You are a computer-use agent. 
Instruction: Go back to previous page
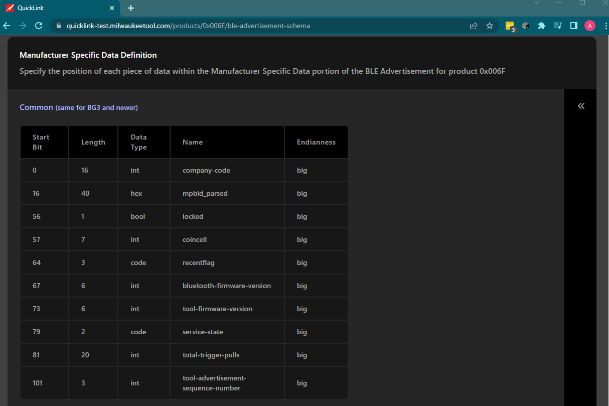(7, 26)
